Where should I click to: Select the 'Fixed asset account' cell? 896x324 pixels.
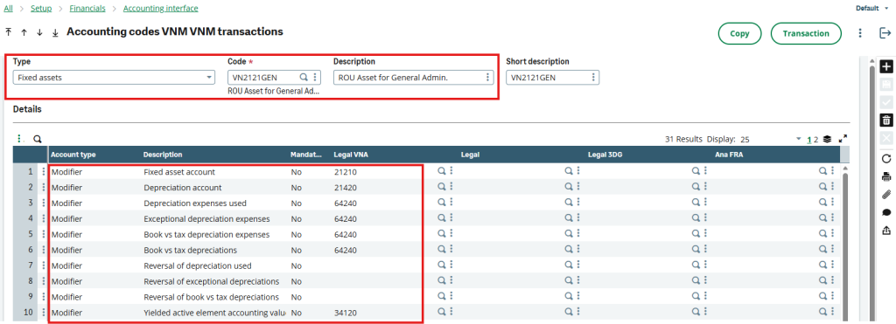click(179, 171)
